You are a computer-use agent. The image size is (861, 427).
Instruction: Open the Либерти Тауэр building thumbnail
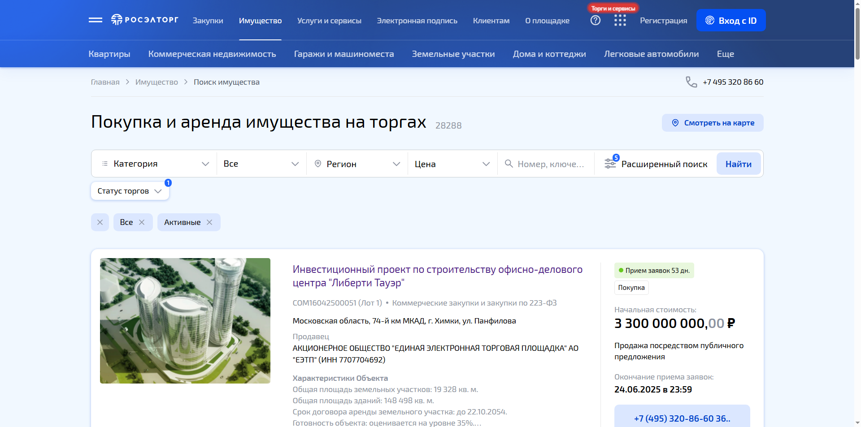tap(185, 321)
